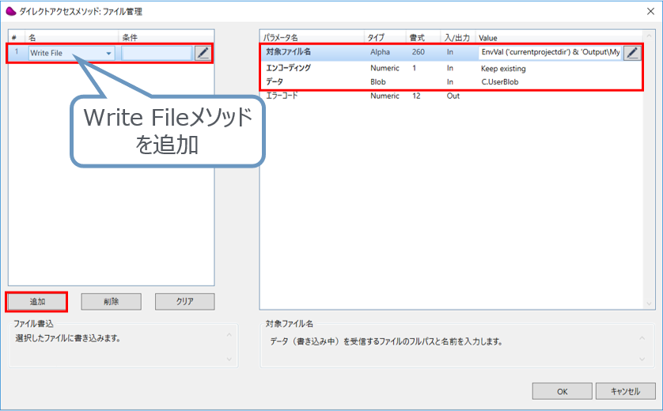Select the データ parameter row
663x411 pixels.
click(274, 82)
